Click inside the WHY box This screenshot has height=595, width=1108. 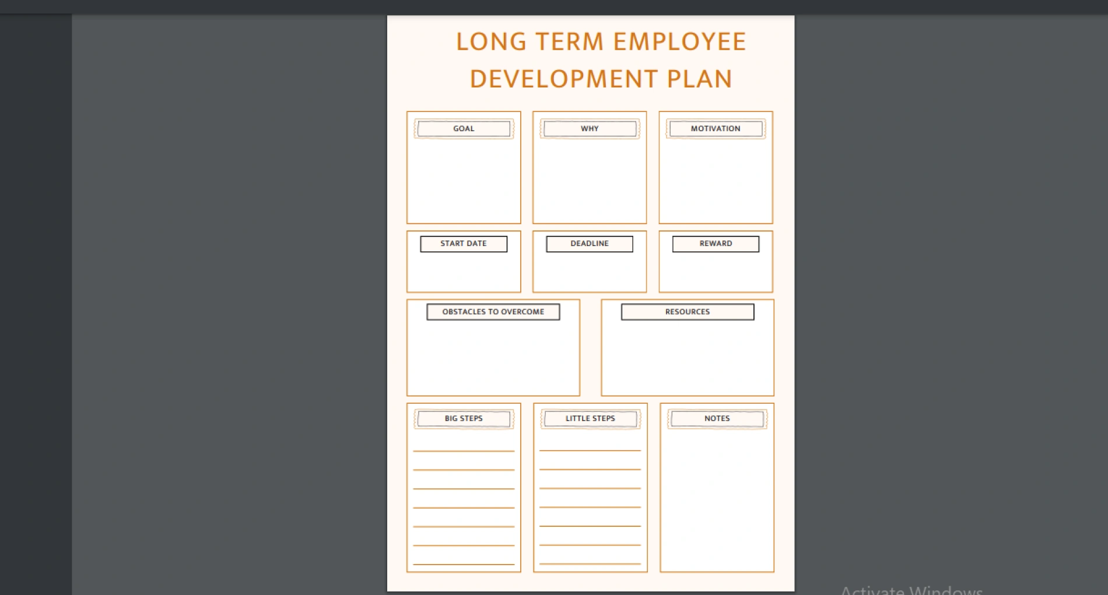(x=589, y=175)
